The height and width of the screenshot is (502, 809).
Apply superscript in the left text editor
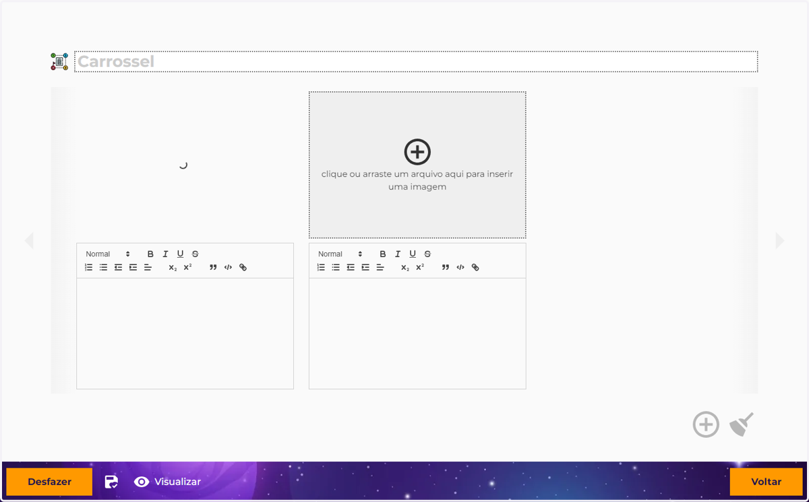click(187, 267)
